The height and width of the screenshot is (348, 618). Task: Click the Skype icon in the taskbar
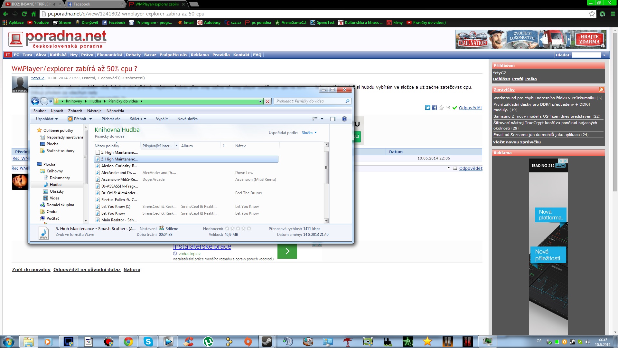148,341
